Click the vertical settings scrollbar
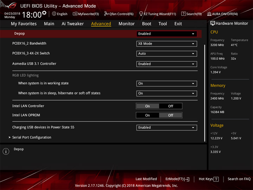Screen dimensions: 253x190 pyautogui.click(x=205, y=93)
